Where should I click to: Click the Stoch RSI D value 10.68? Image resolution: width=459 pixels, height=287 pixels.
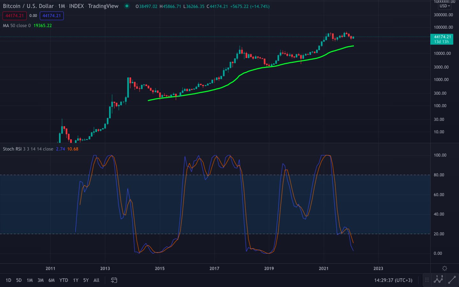pos(73,149)
